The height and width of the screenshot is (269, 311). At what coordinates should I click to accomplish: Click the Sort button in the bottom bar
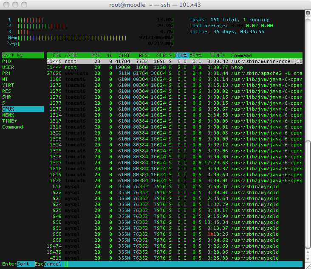[x=23, y=264]
